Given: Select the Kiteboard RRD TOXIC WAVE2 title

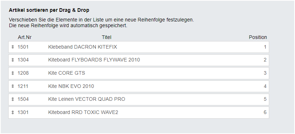Looking at the screenshot, I should pos(83,112).
